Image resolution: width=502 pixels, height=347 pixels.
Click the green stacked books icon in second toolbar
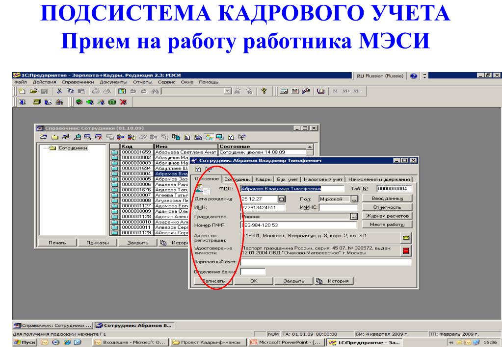click(x=79, y=102)
